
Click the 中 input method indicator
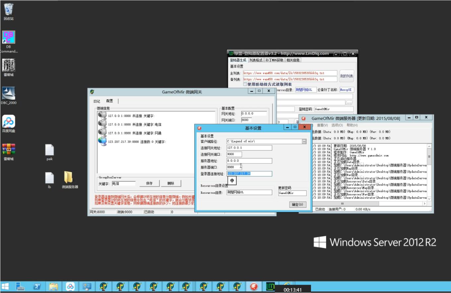coord(232,180)
